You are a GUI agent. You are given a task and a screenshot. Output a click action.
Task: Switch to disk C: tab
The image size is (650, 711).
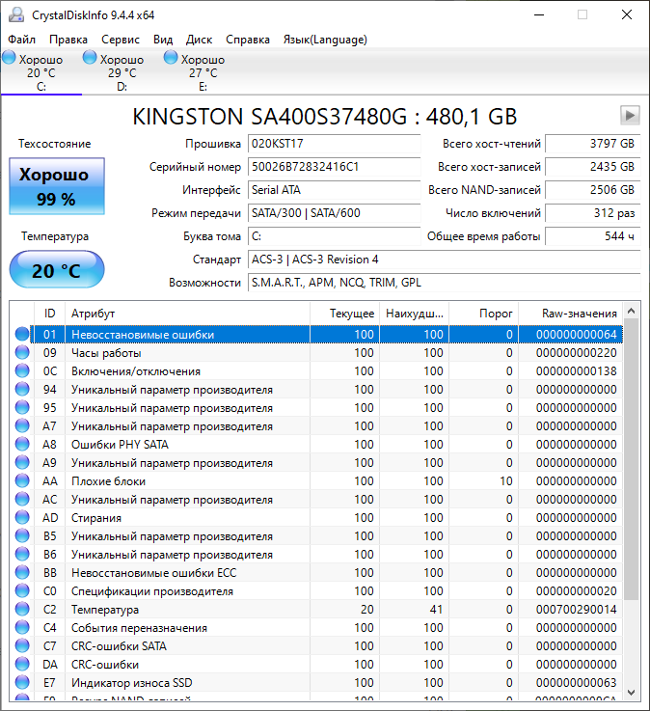[x=41, y=71]
